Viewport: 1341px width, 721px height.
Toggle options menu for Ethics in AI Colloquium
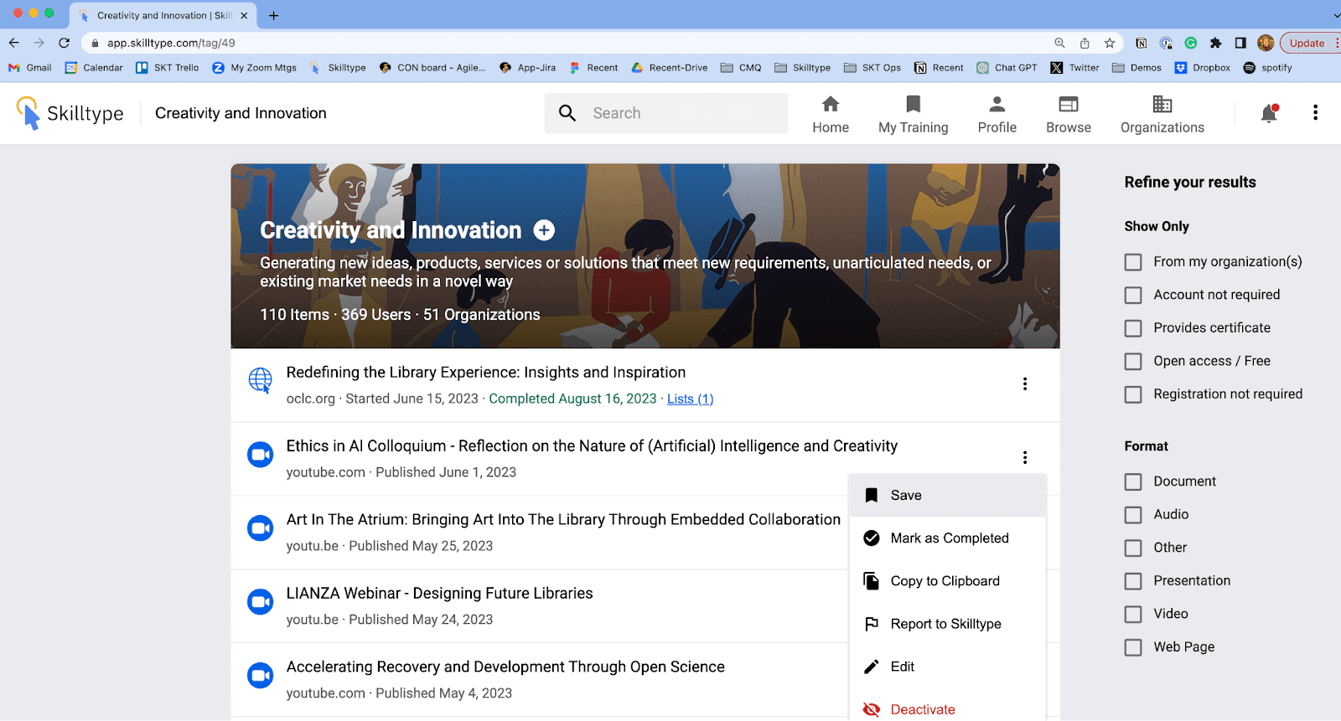point(1024,457)
